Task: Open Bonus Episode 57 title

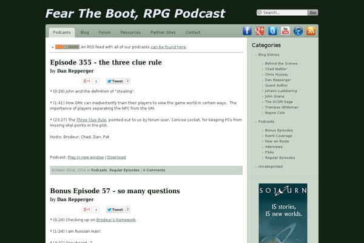Action: coord(115,191)
